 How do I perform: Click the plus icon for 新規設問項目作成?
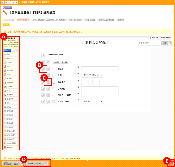tap(43, 55)
